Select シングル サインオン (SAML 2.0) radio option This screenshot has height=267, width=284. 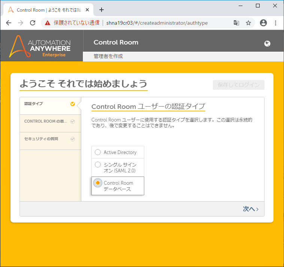(98, 165)
